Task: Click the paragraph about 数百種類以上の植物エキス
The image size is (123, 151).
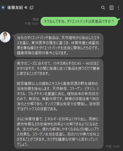Action: coord(58,96)
